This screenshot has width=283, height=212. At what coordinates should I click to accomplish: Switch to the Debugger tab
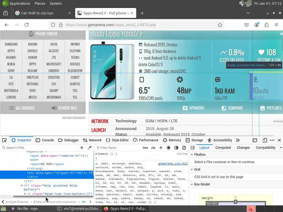[x=69, y=140]
